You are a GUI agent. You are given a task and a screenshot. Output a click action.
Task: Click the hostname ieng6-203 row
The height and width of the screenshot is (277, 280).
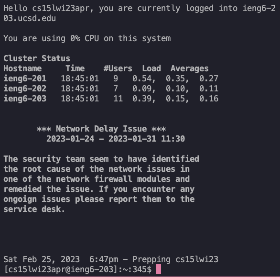click(x=111, y=99)
